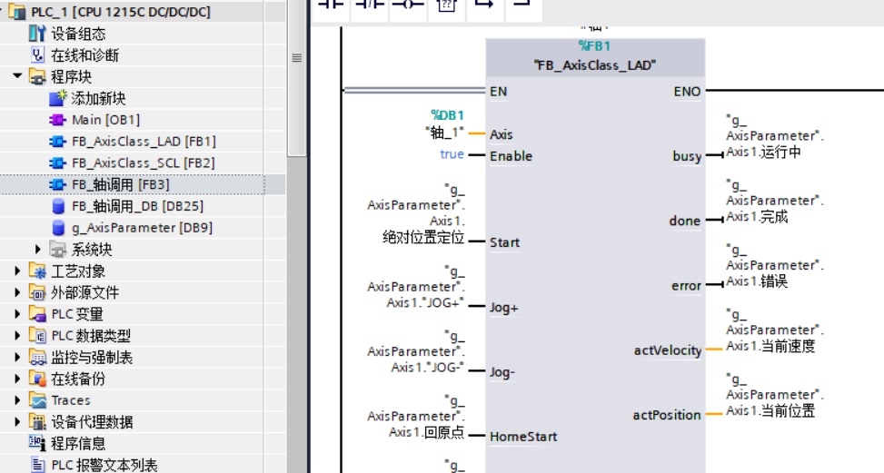Select the Axis1.回原点 HomeStart operand
Screen dimensions: 884x473
point(417,416)
